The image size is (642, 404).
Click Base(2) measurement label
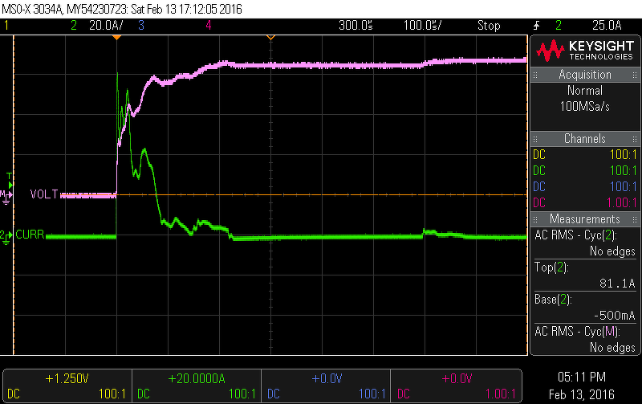553,300
